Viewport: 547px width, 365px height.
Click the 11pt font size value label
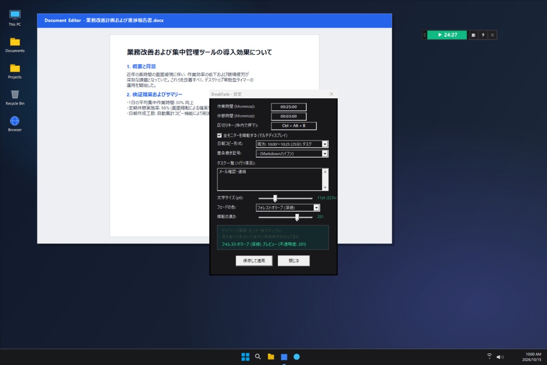point(326,198)
